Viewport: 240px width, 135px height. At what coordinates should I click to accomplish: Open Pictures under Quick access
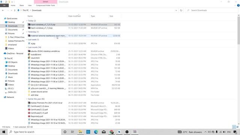pyautogui.click(x=11, y=33)
